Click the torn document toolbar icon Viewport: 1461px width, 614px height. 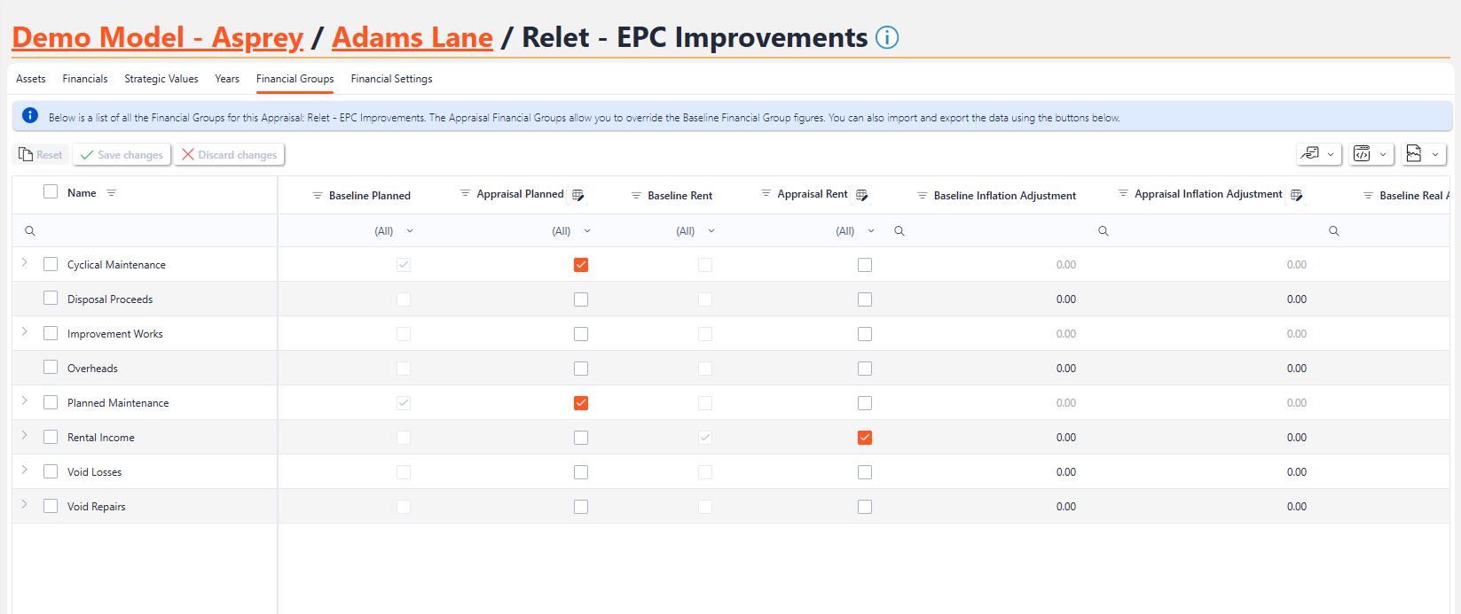(x=1414, y=154)
